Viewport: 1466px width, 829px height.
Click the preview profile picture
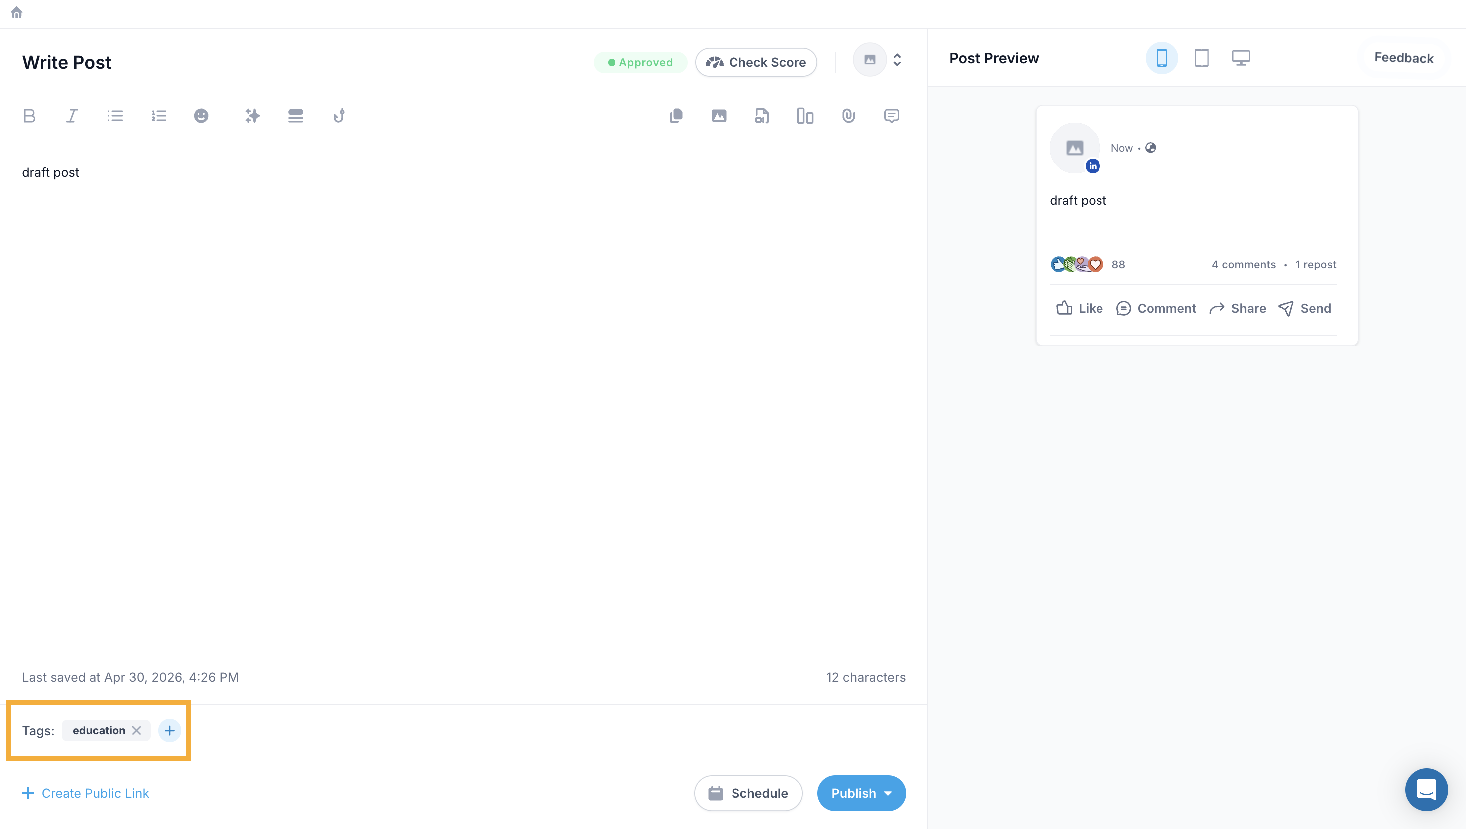(x=1075, y=148)
